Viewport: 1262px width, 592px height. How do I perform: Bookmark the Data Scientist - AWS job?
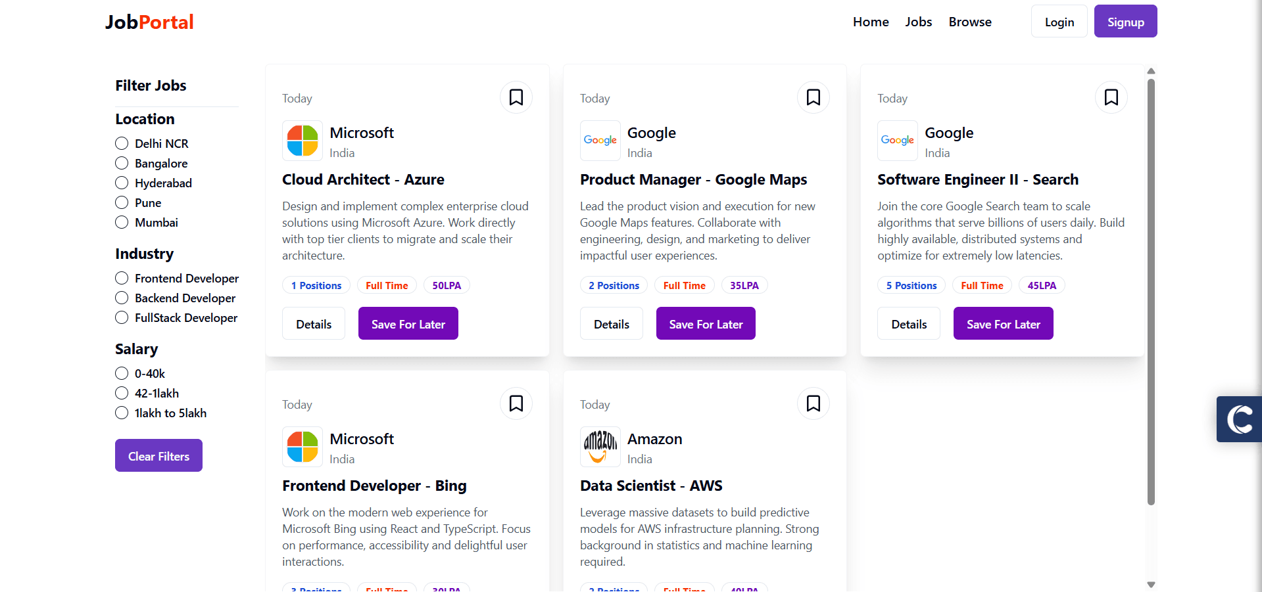coord(813,403)
